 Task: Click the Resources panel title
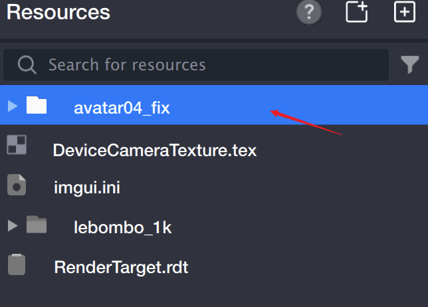58,13
